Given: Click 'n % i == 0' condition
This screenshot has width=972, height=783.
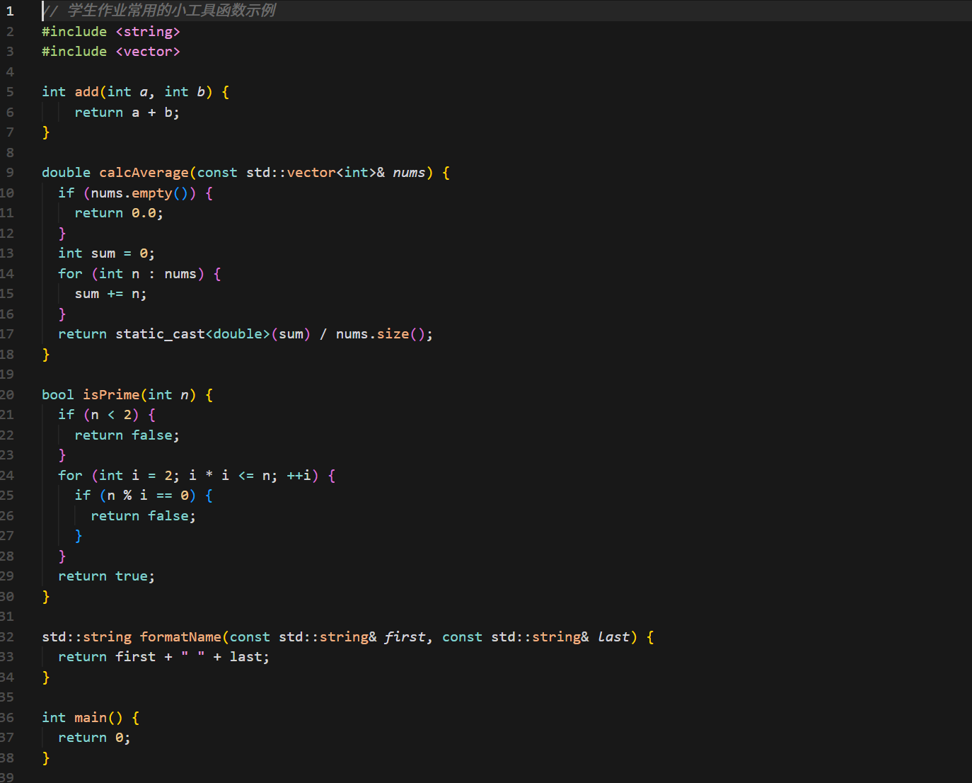Looking at the screenshot, I should (148, 496).
